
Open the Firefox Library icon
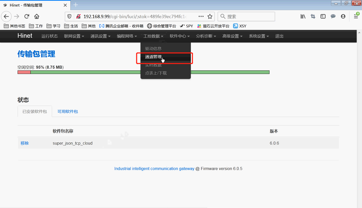tap(303, 16)
